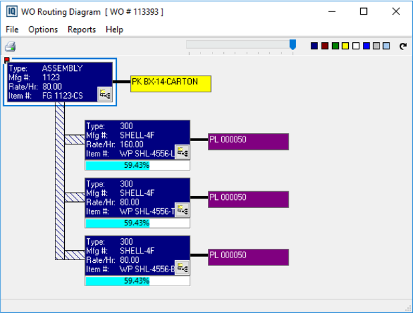Click the IQ application icon in the title bar
The width and height of the screenshot is (413, 313).
(11, 11)
